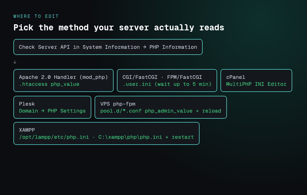Select the CGI/FastCGI · FPM/FastCGI card

167,81
